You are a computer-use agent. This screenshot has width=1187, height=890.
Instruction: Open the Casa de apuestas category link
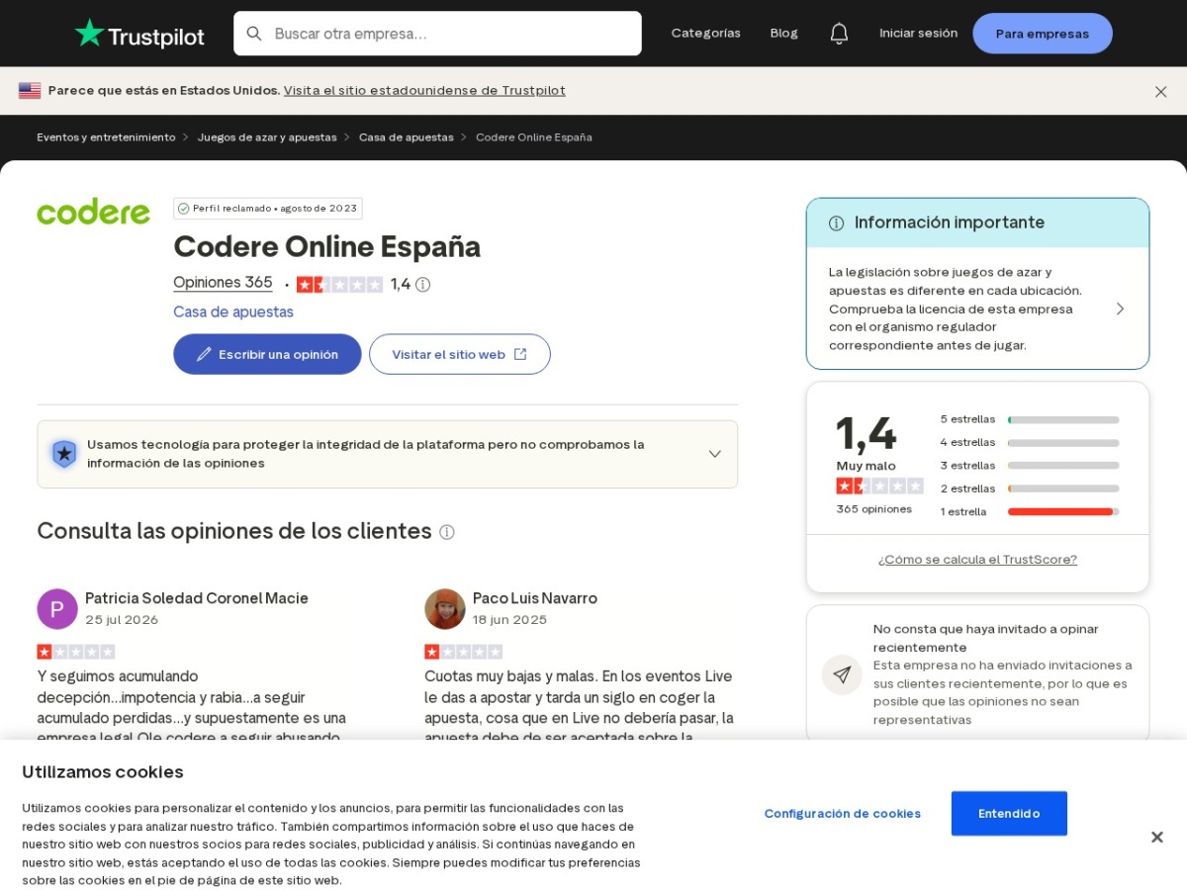click(233, 312)
